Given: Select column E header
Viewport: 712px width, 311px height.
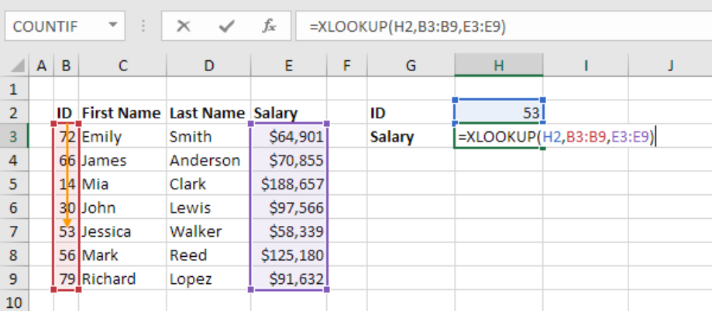Looking at the screenshot, I should (x=288, y=67).
